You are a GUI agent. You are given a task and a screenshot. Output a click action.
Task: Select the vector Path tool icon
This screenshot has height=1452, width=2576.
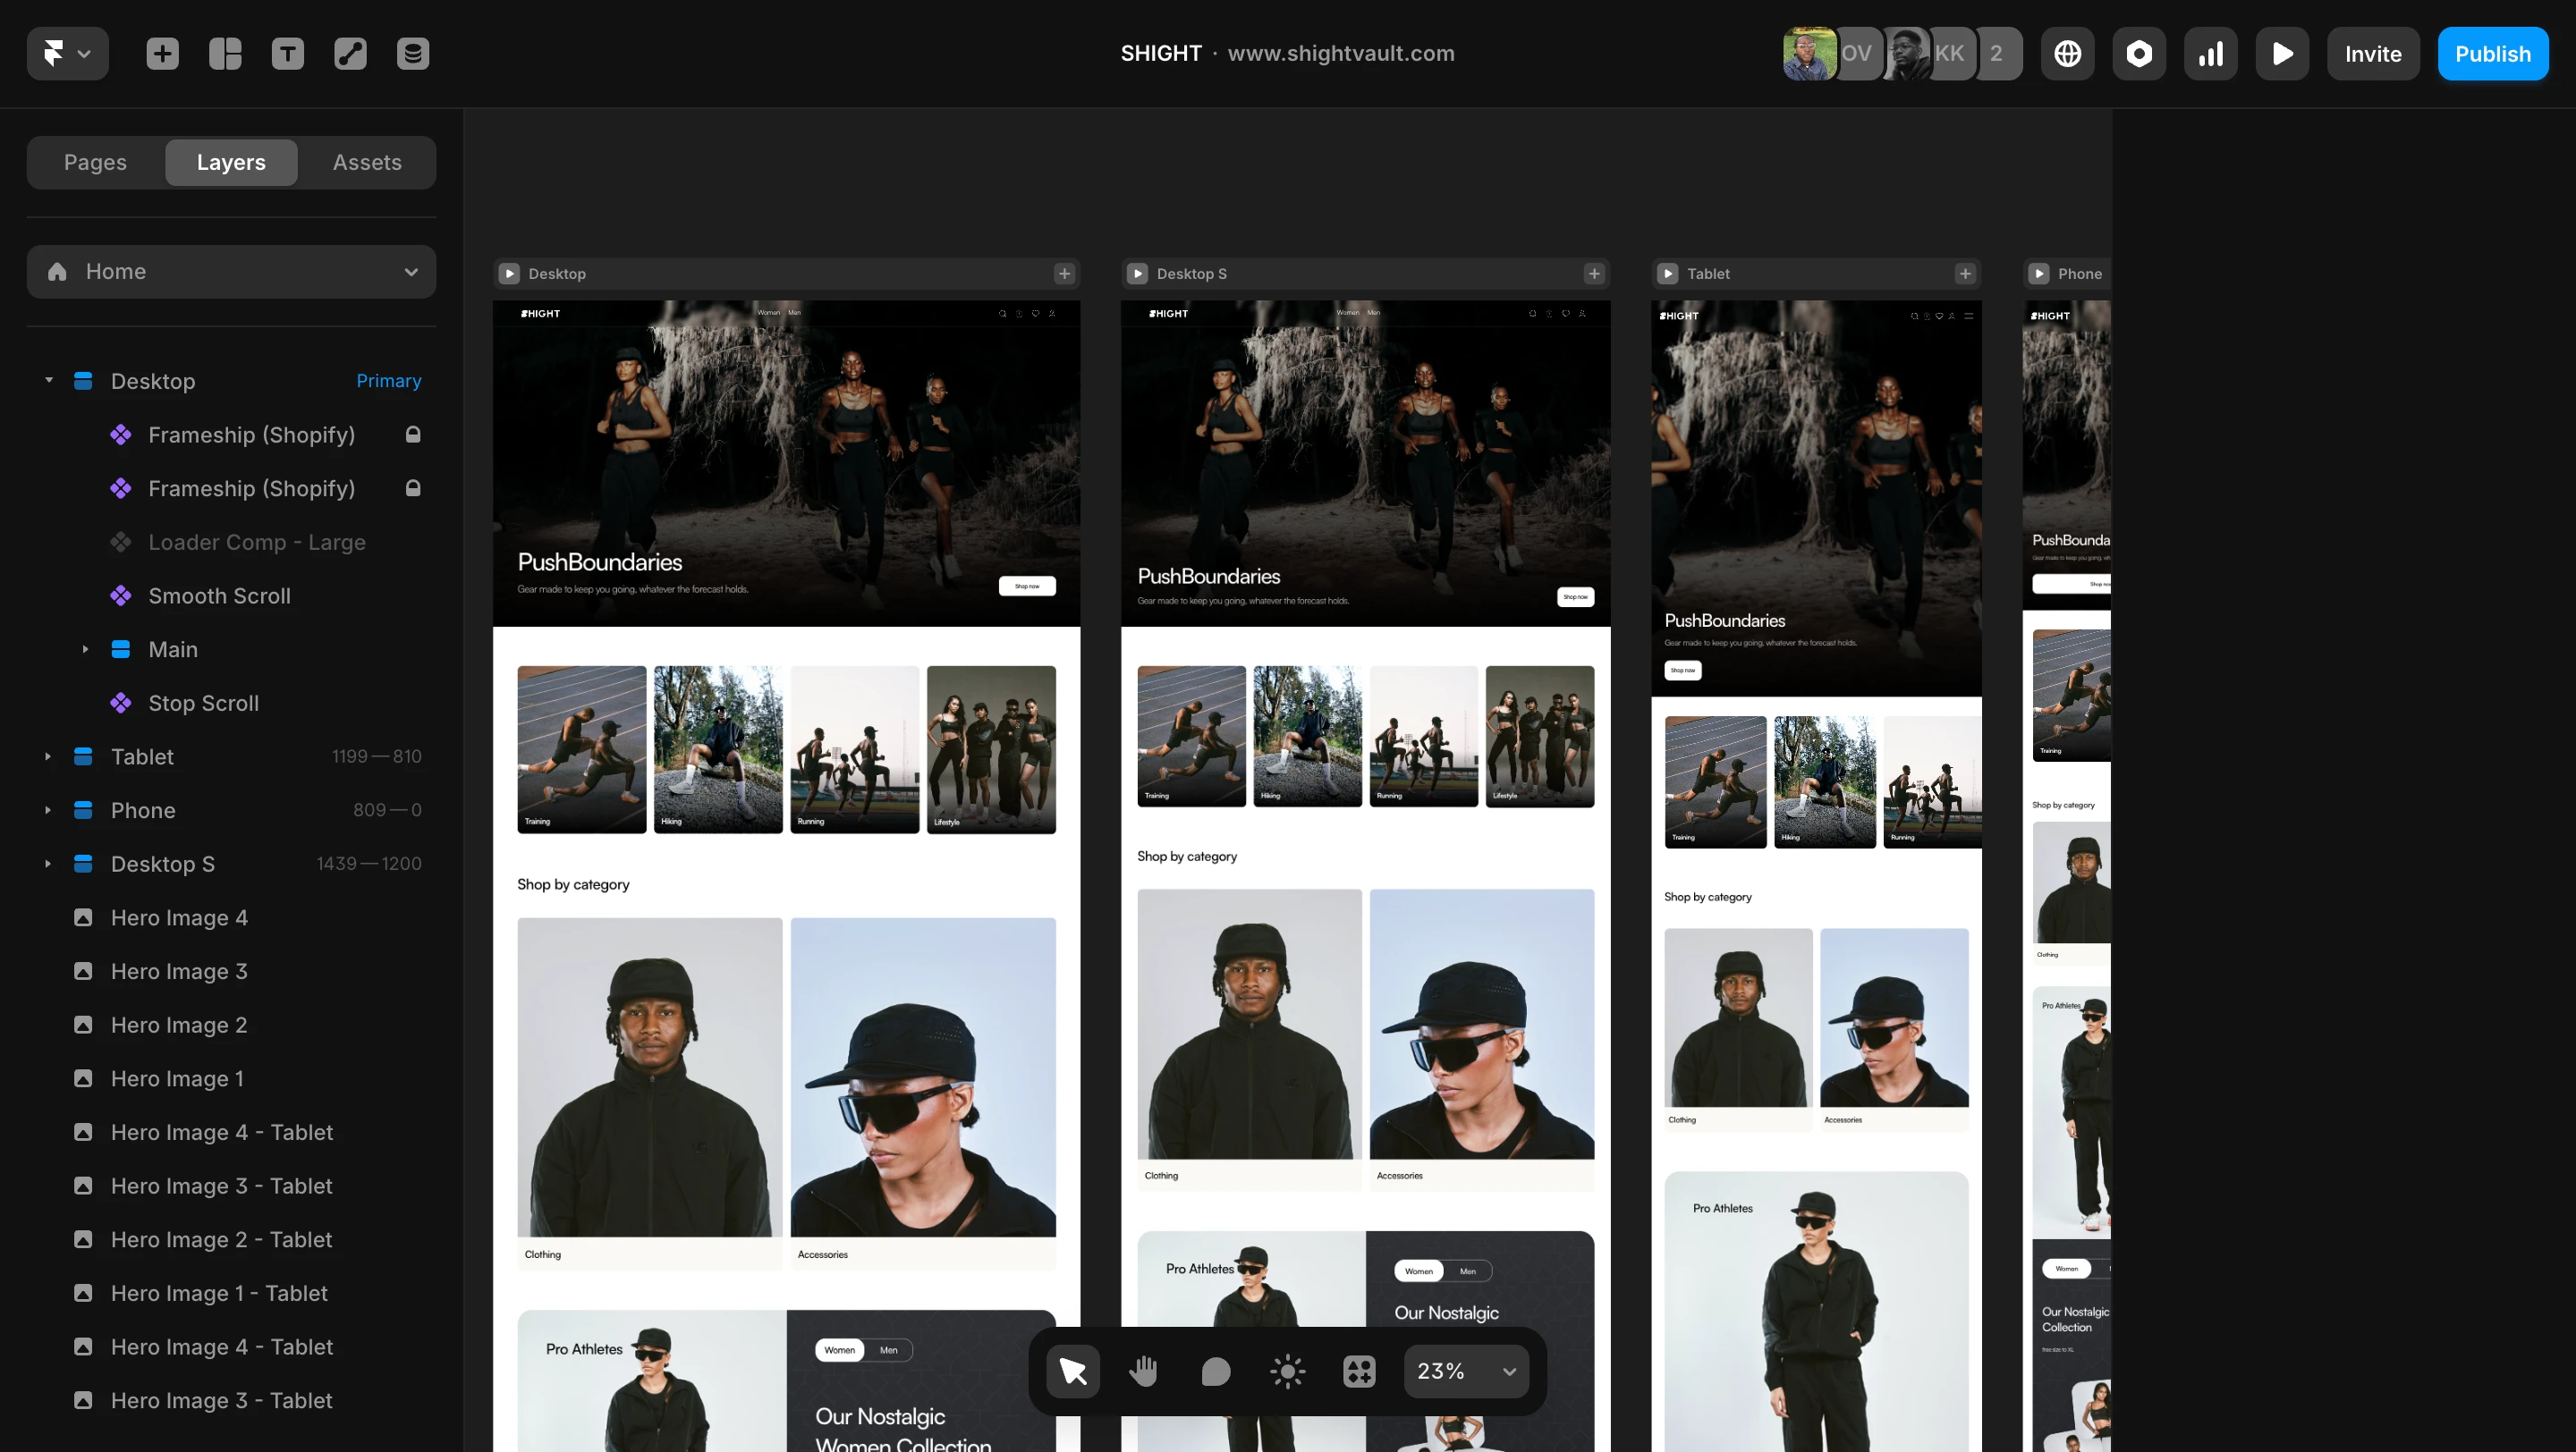click(350, 54)
